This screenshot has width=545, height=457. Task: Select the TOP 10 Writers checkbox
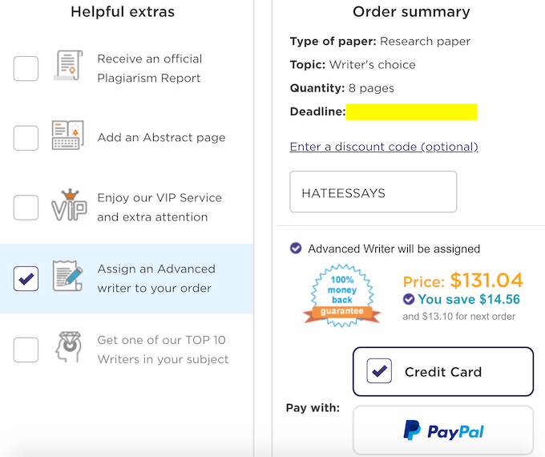coord(26,350)
